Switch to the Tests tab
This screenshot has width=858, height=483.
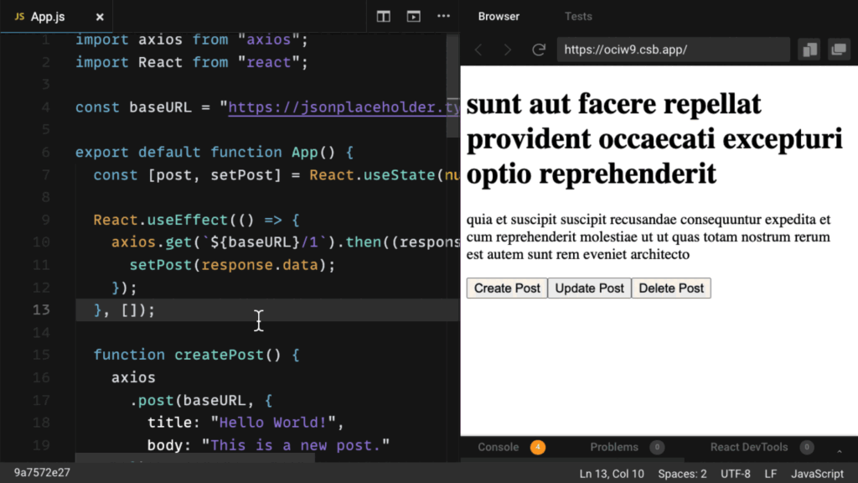click(578, 17)
